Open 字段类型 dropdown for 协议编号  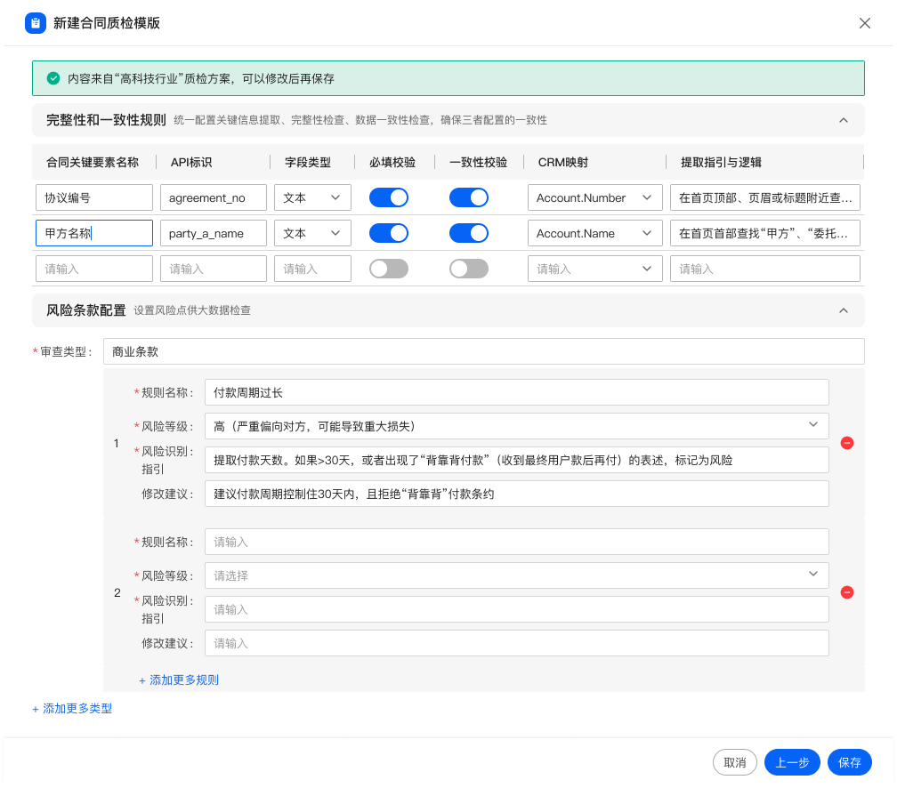pos(312,197)
